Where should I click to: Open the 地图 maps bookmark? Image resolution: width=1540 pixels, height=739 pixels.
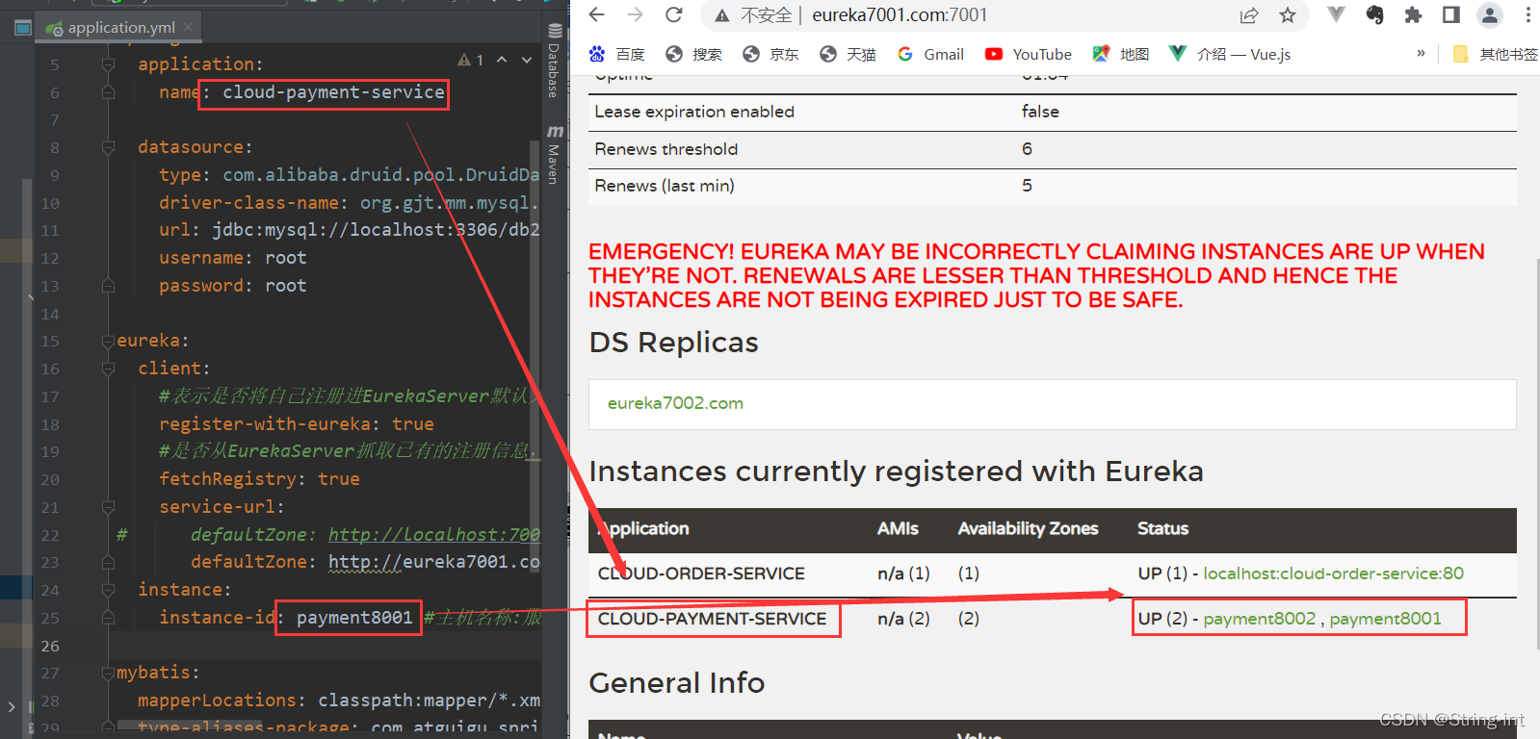[1121, 54]
